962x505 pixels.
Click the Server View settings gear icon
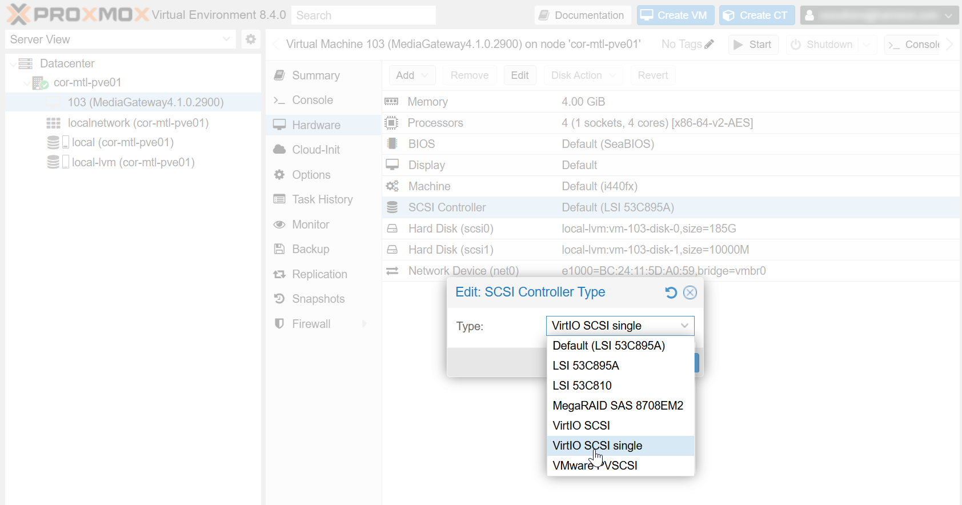pos(250,39)
